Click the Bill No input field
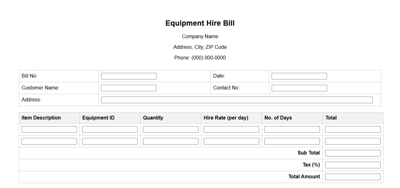 pyautogui.click(x=129, y=76)
